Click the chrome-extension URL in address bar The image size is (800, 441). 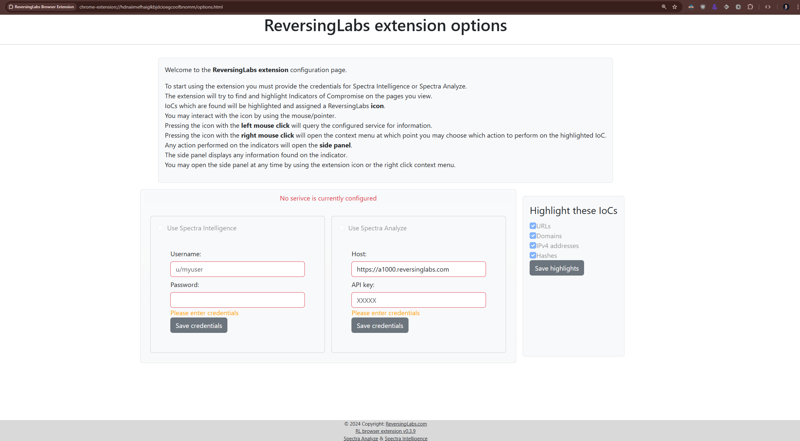point(151,7)
